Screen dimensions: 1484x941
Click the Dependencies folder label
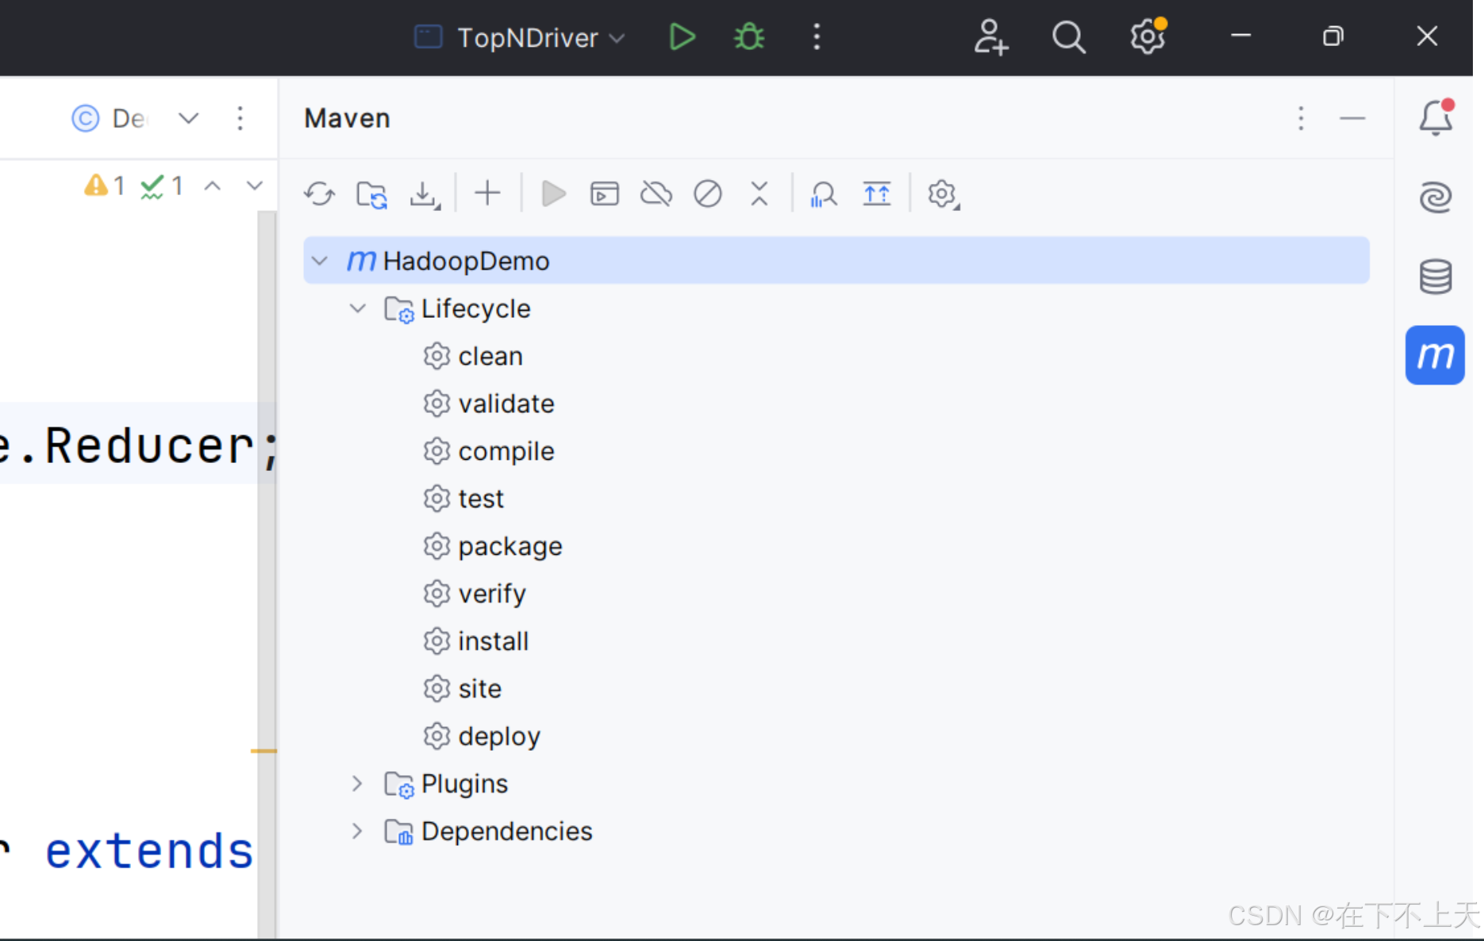click(x=506, y=831)
